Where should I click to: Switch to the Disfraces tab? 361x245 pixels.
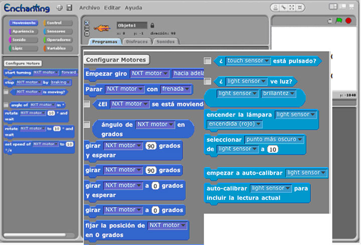136,42
